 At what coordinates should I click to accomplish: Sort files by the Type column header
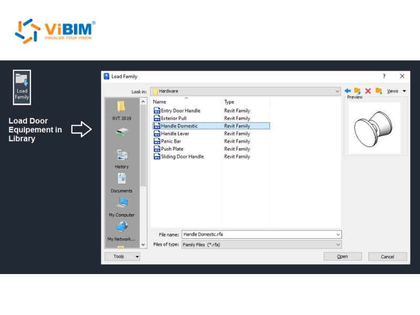click(x=229, y=102)
